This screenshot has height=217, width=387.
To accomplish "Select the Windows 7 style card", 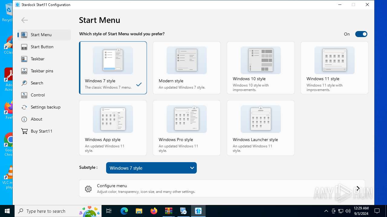I will coord(113,68).
